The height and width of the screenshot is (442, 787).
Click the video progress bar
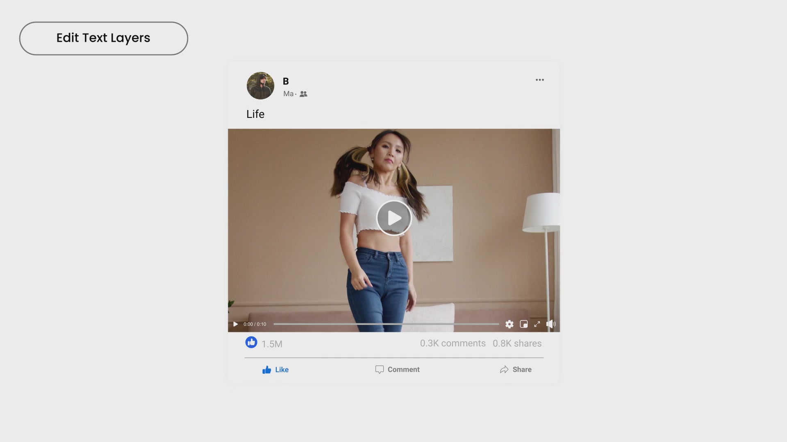386,324
